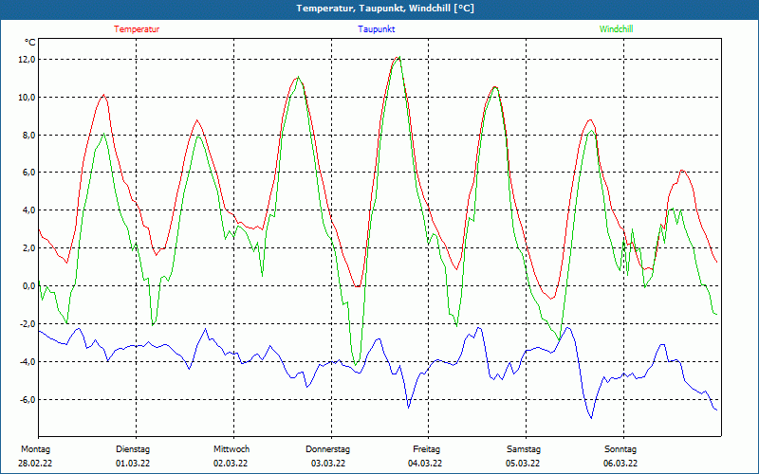759x474 pixels.
Task: Click the date 05.03.22
Action: [x=523, y=464]
